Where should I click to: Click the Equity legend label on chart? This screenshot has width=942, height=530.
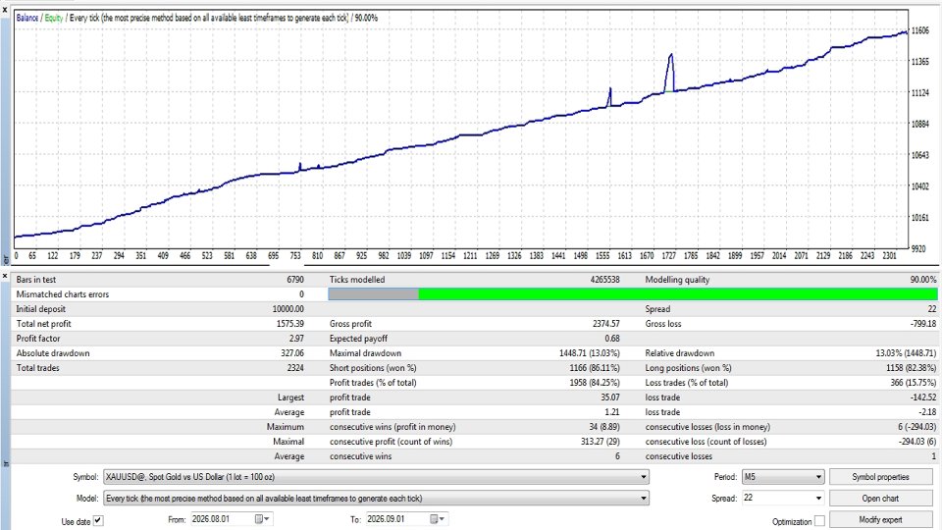(53, 18)
